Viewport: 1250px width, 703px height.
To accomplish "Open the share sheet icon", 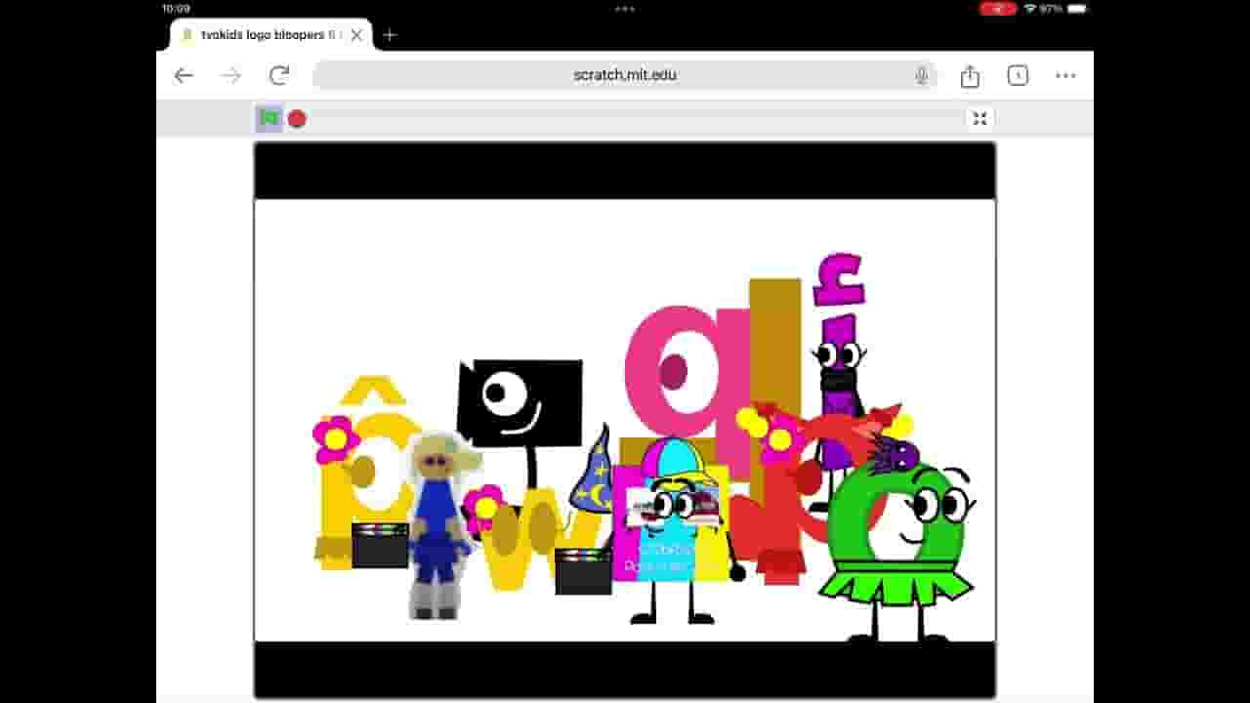I will [x=970, y=76].
